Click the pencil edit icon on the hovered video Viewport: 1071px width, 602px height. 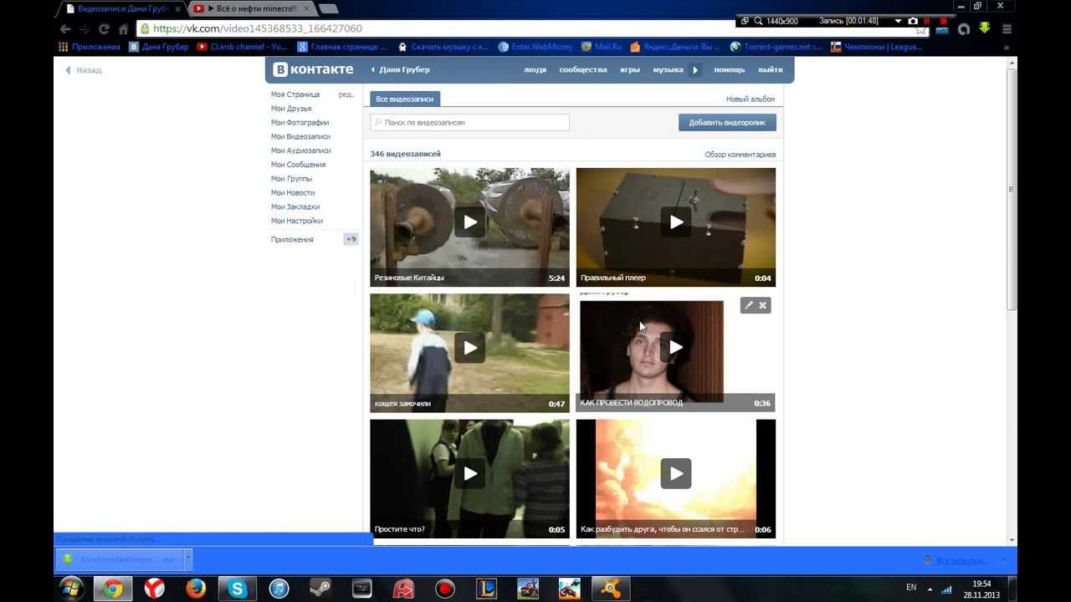tap(749, 305)
